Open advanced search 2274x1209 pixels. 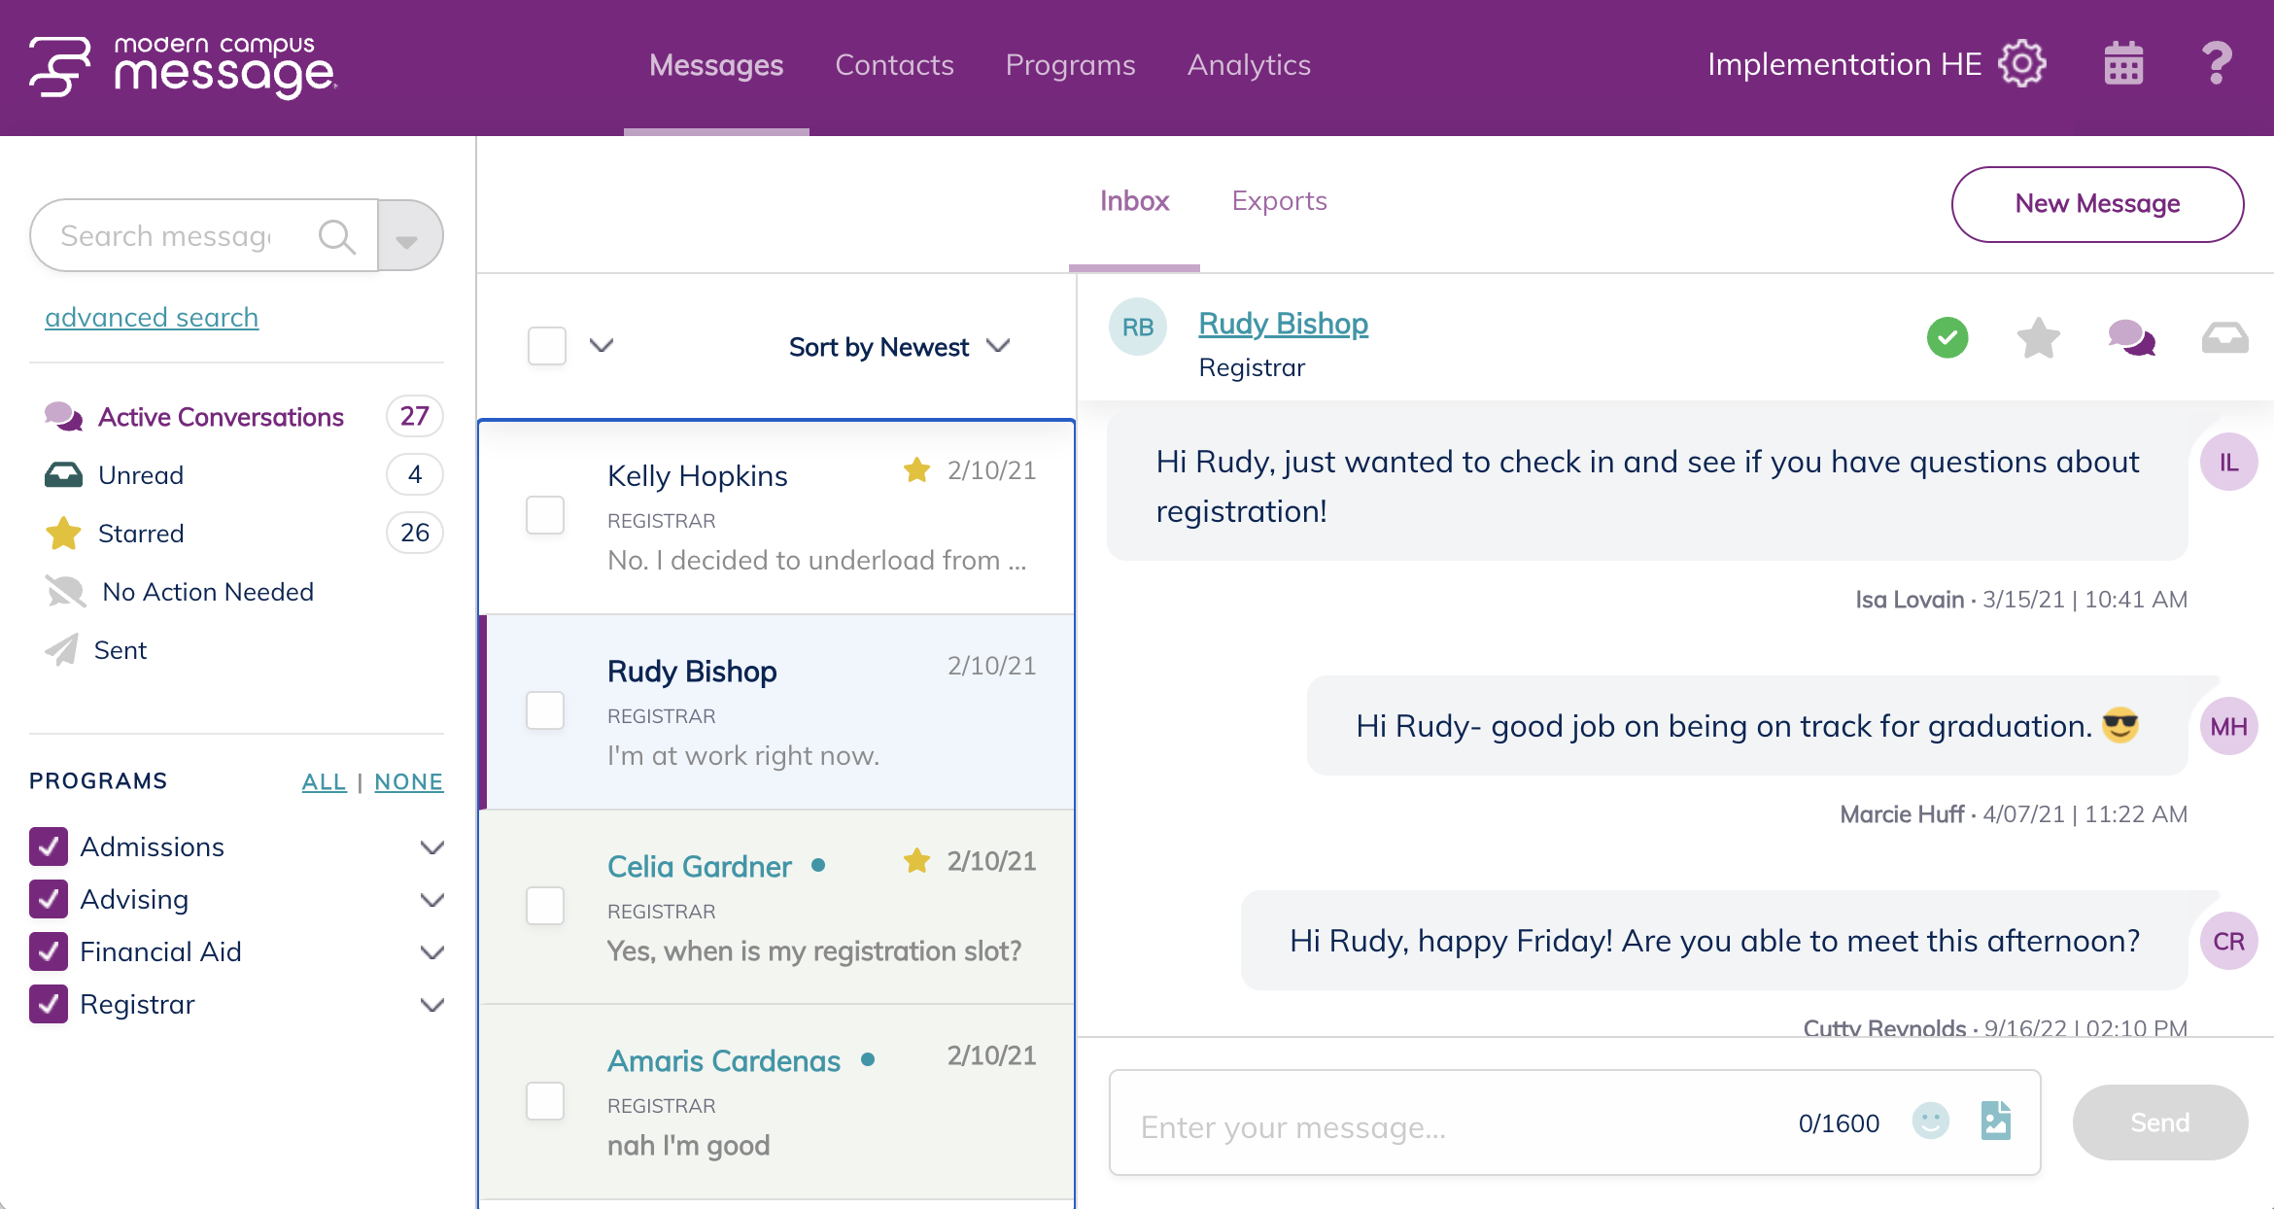coord(152,317)
